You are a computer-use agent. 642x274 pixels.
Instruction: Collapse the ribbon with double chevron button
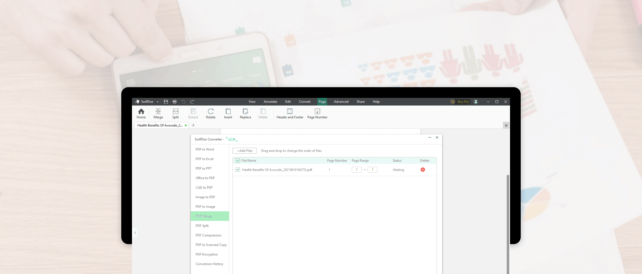coord(506,125)
